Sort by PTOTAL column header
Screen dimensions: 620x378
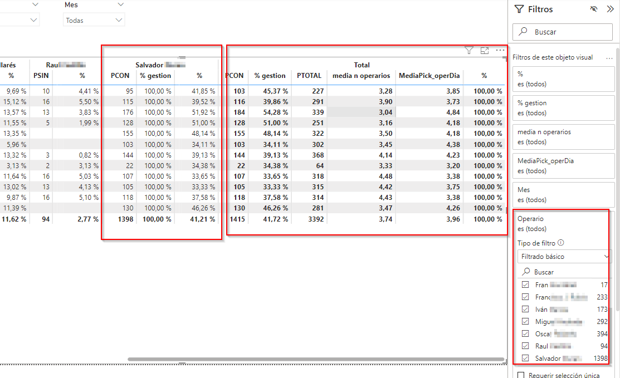pyautogui.click(x=309, y=76)
